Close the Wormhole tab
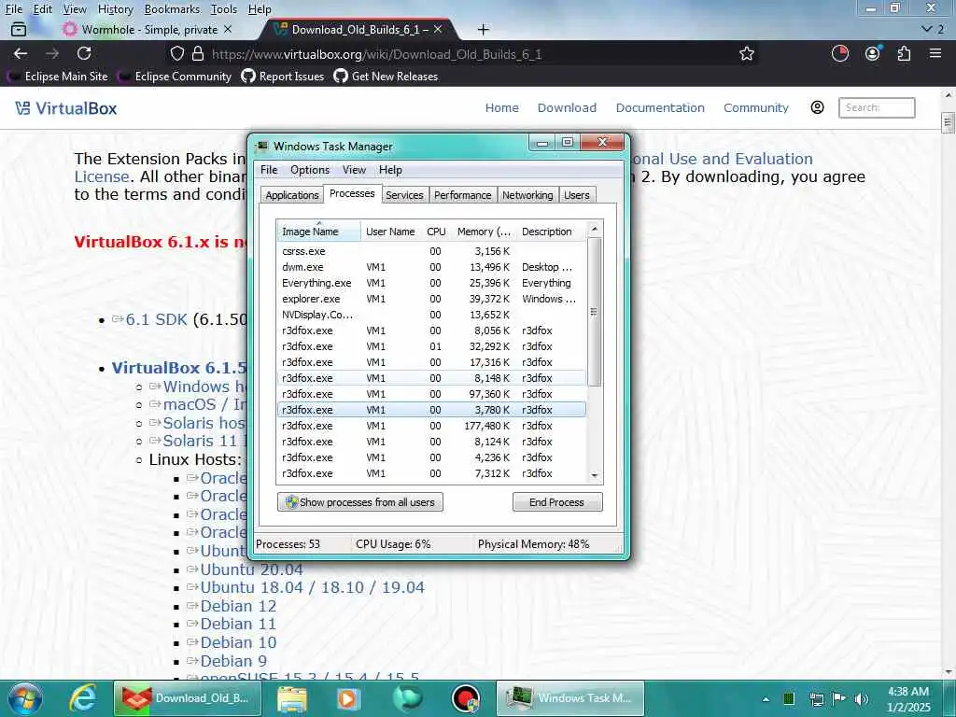Screen dimensions: 956x717 [228, 29]
